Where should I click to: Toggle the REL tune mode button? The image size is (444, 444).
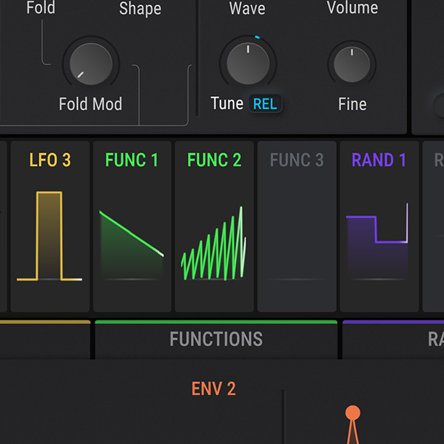(x=265, y=104)
